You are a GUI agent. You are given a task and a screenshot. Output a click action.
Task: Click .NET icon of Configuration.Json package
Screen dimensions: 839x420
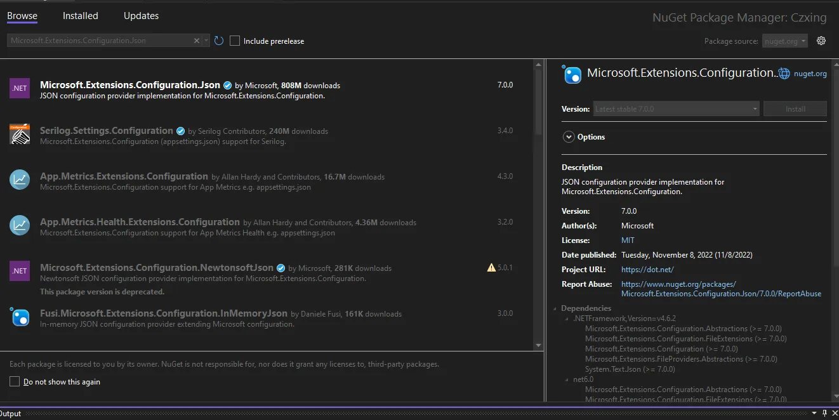pos(20,88)
